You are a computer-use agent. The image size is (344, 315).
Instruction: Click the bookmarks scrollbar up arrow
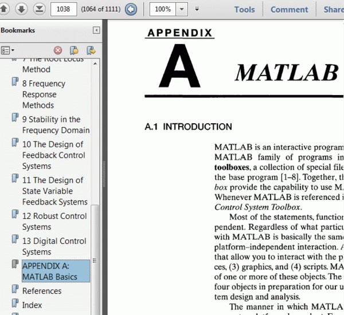95,64
